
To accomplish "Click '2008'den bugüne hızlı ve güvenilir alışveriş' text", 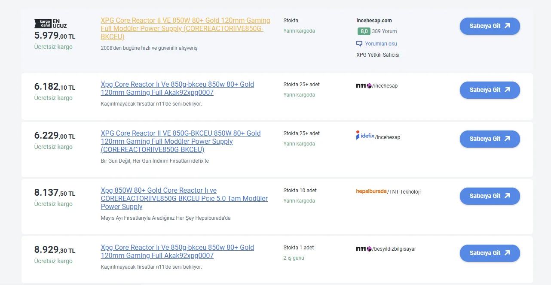I will coord(149,48).
